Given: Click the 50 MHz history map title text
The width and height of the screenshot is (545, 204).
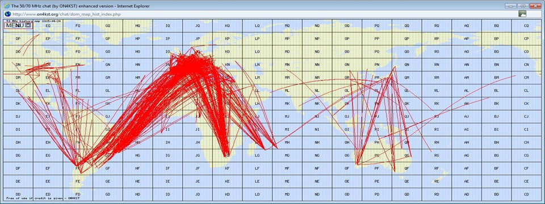Looking at the screenshot, I should pyautogui.click(x=33, y=21).
